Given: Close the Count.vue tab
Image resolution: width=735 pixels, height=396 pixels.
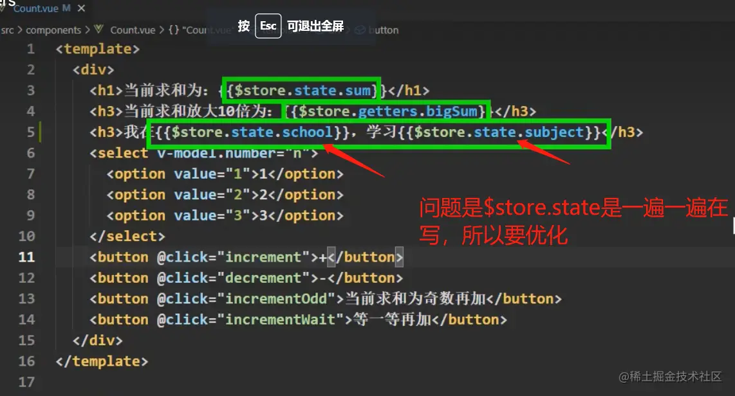Looking at the screenshot, I should [x=81, y=8].
